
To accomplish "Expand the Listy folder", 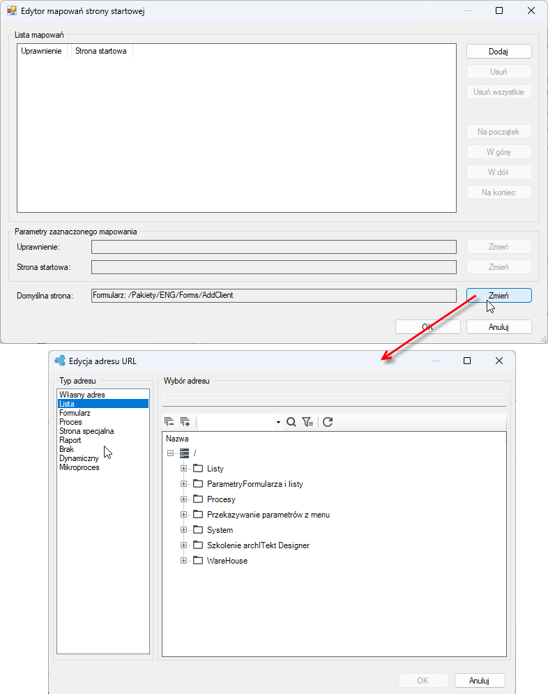I will point(183,468).
